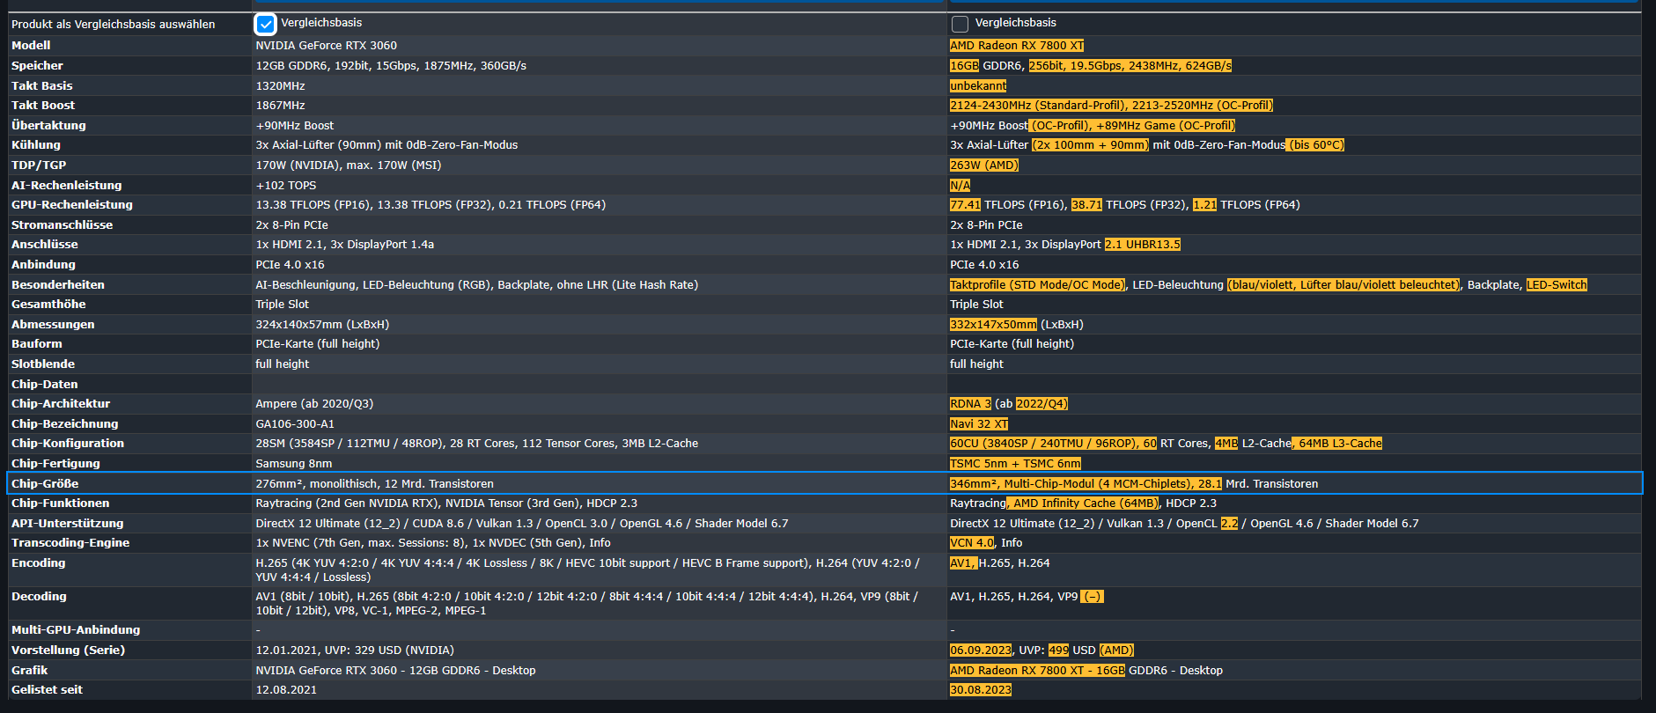Select the 'Multi-GPU-Anbindung' row label
The height and width of the screenshot is (713, 1656).
coord(76,630)
